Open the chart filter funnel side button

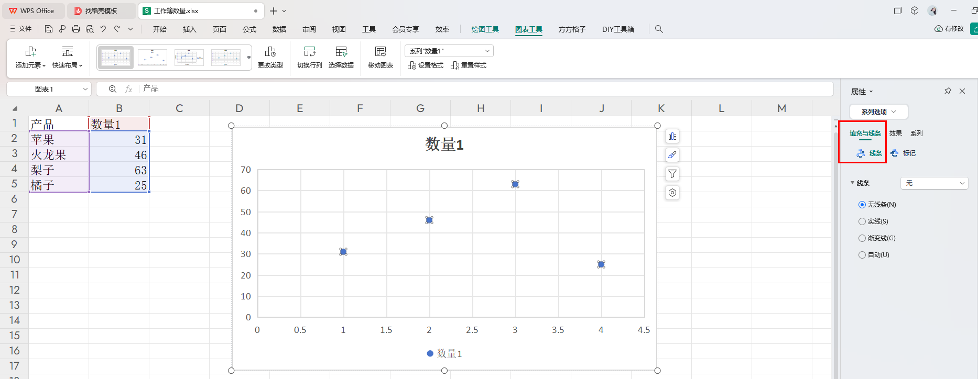672,174
